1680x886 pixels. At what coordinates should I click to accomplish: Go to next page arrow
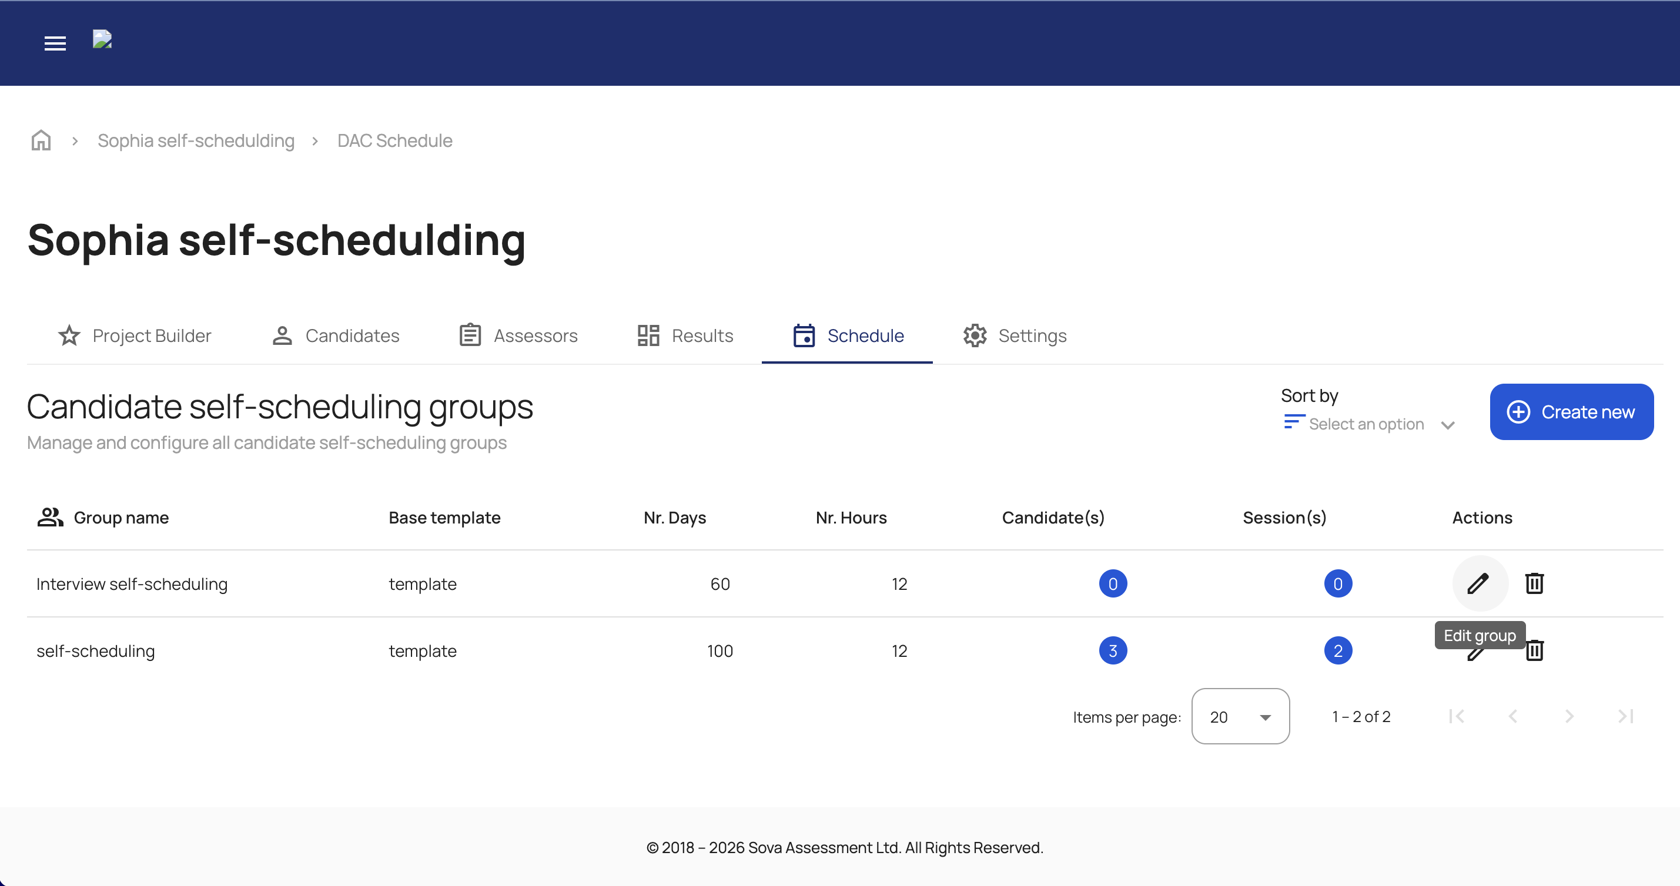pyautogui.click(x=1569, y=716)
